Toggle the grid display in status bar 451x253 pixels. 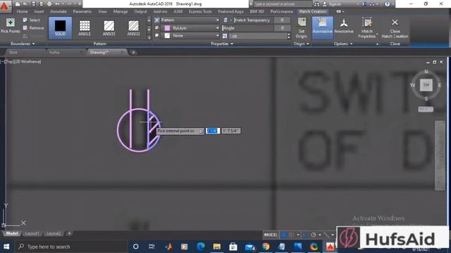[x=284, y=235]
